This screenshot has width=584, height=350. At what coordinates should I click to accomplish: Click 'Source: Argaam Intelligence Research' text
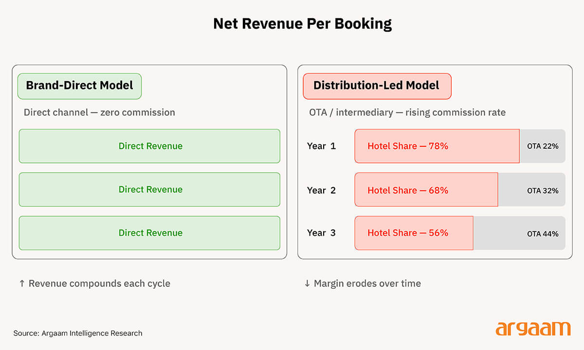[x=78, y=333]
